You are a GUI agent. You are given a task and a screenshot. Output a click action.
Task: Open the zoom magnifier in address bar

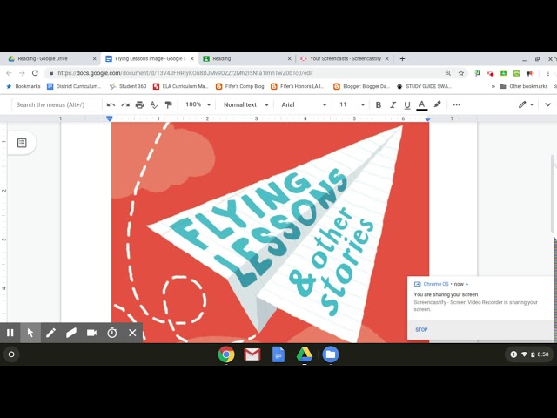(448, 73)
